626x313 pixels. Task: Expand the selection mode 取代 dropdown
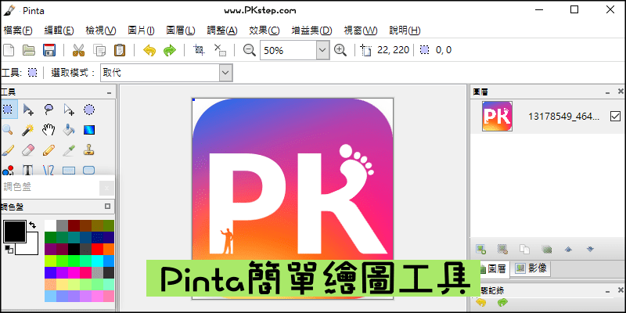click(225, 73)
